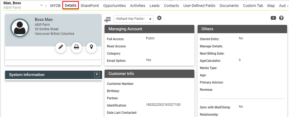Open map location pin for Boss Man

(91, 48)
